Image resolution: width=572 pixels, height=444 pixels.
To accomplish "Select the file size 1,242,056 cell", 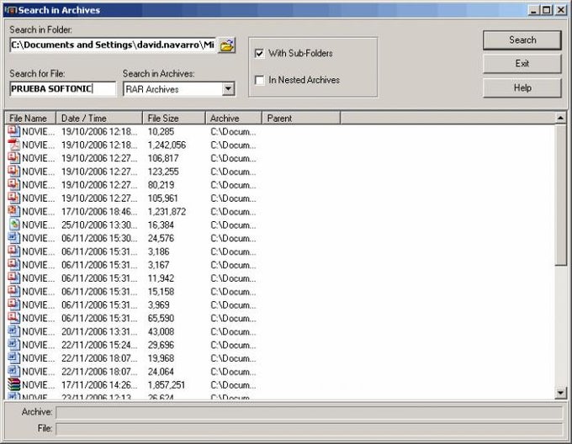I will [167, 145].
